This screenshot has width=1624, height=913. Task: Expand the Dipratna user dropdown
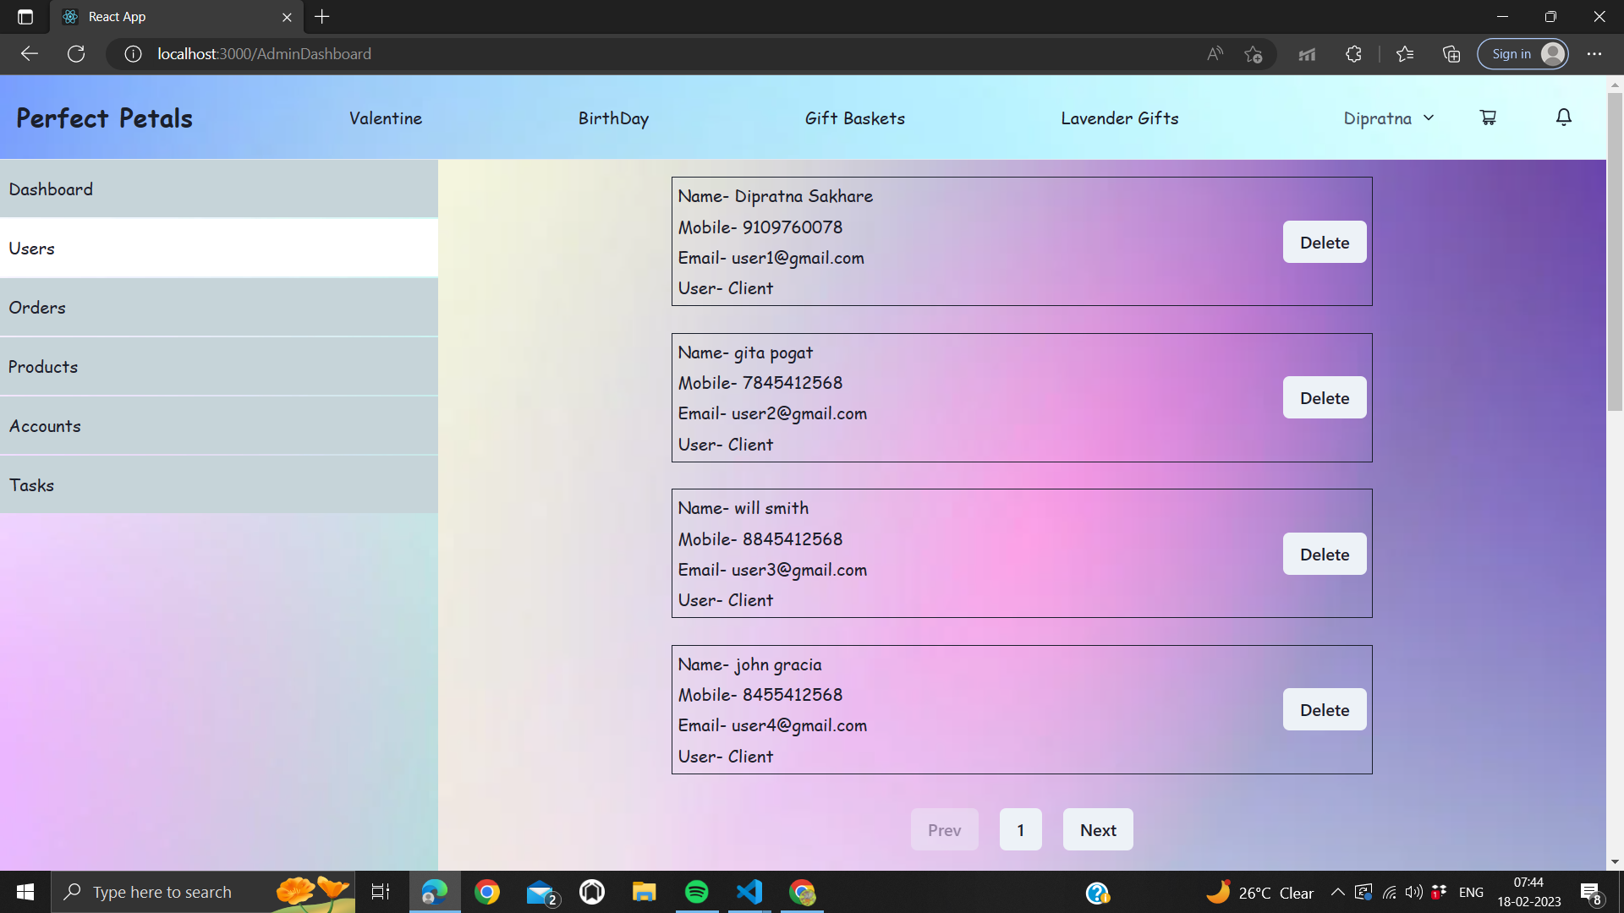point(1388,118)
